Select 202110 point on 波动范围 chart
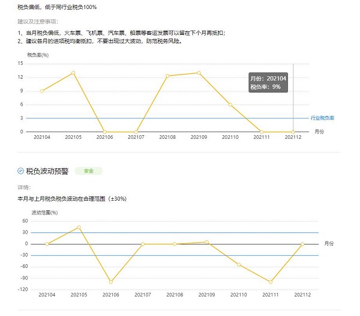360x316 pixels. tap(239, 264)
